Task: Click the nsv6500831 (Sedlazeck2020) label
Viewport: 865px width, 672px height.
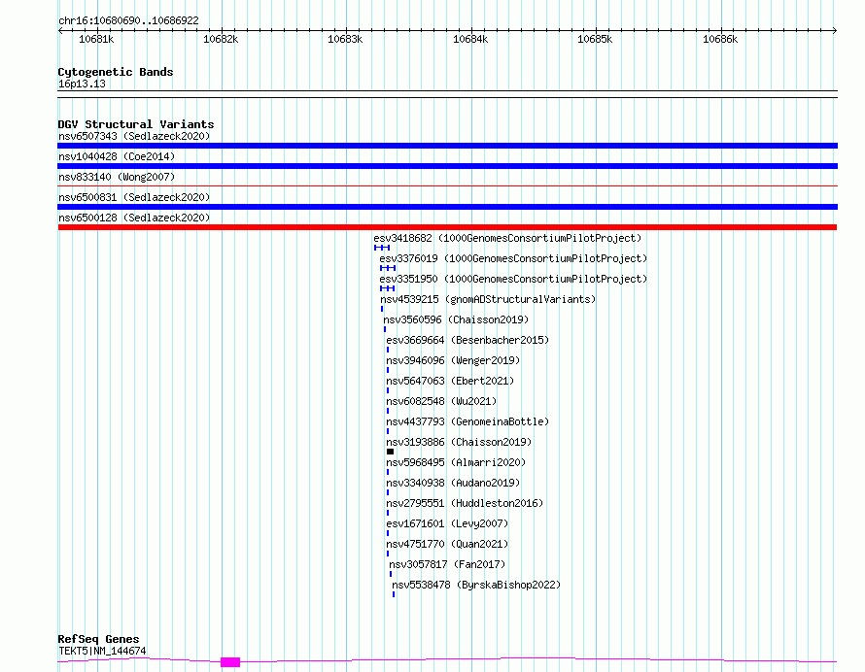Action: (x=134, y=197)
